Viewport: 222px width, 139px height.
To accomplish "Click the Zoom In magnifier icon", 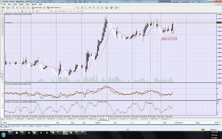I will [90, 7].
